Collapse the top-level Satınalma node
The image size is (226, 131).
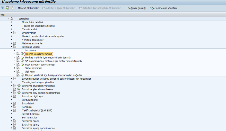(8, 18)
